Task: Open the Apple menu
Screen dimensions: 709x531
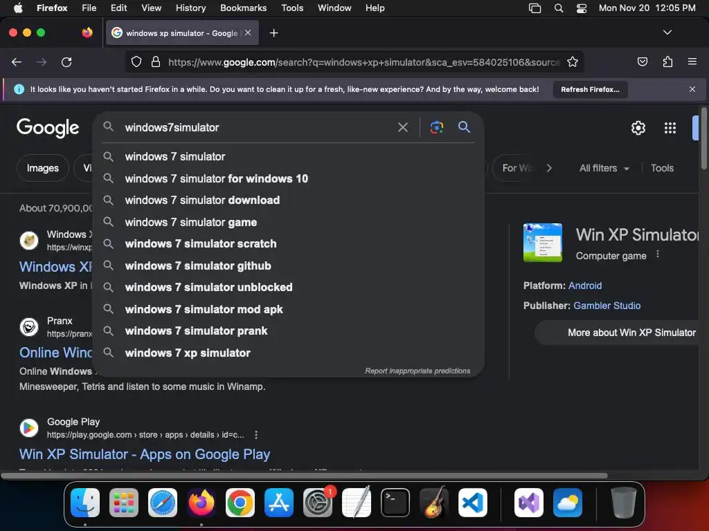Action: click(x=18, y=8)
